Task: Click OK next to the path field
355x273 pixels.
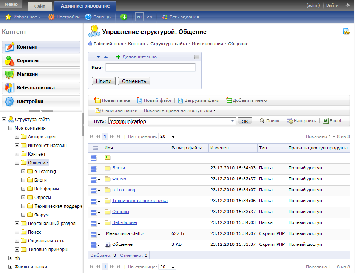Action: click(245, 121)
